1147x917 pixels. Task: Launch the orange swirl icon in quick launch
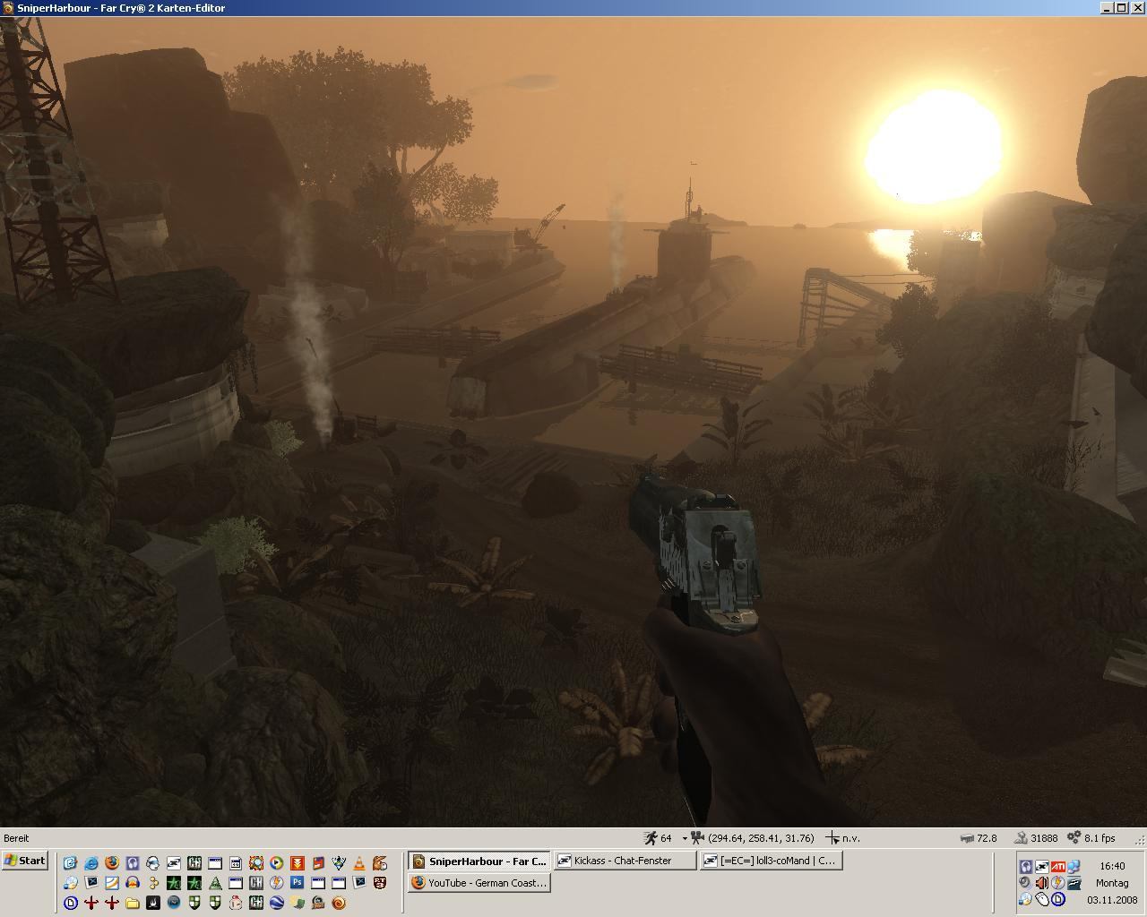point(339,903)
